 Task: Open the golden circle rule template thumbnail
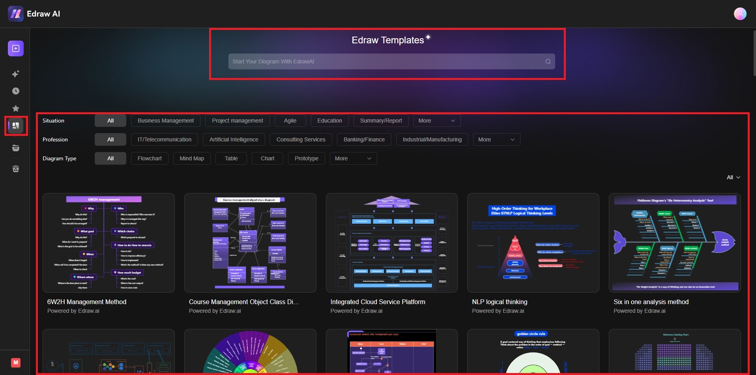point(533,351)
